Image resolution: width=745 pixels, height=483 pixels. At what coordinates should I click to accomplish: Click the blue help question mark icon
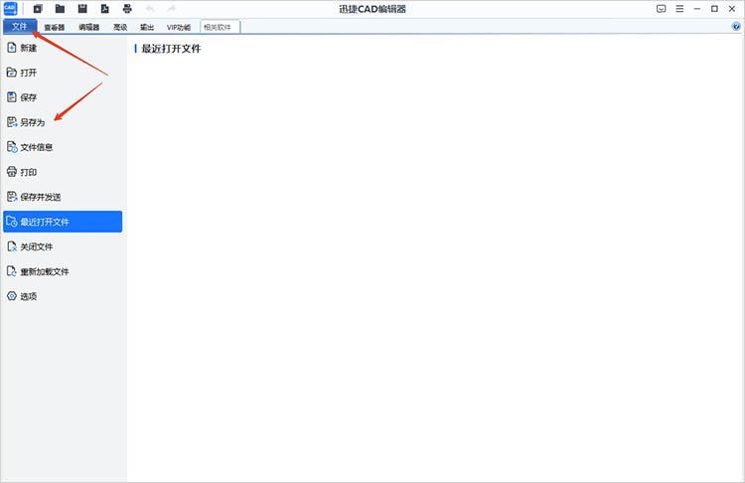(x=736, y=27)
